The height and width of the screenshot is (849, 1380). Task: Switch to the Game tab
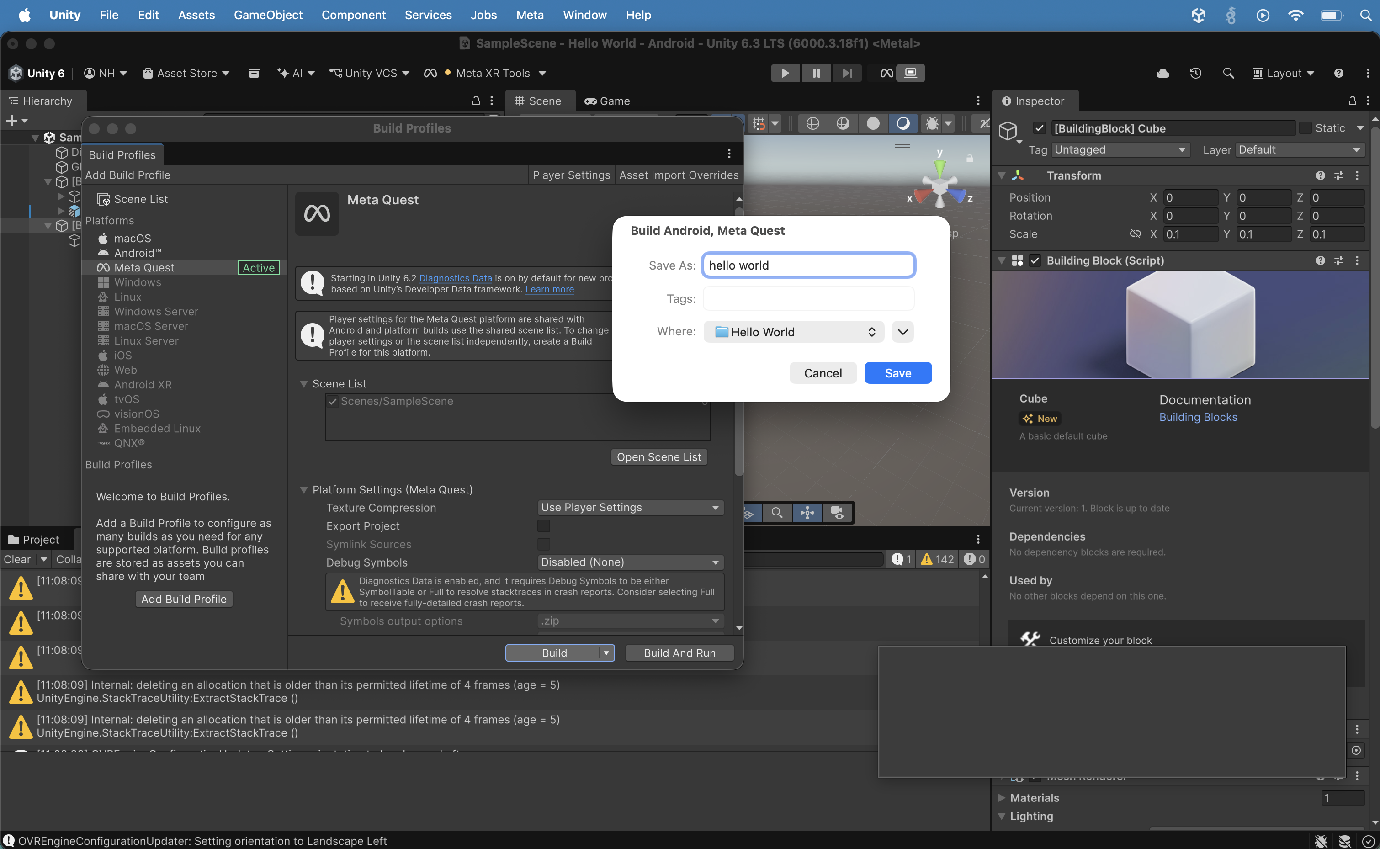point(607,101)
